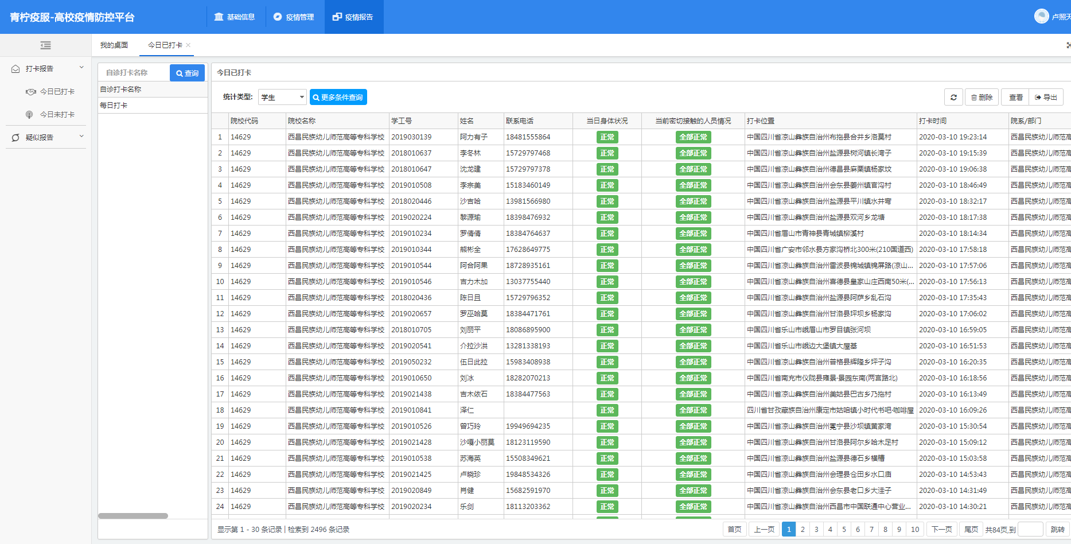Go to 下一页 in pagination
Screen dimensions: 1071x544
point(941,530)
